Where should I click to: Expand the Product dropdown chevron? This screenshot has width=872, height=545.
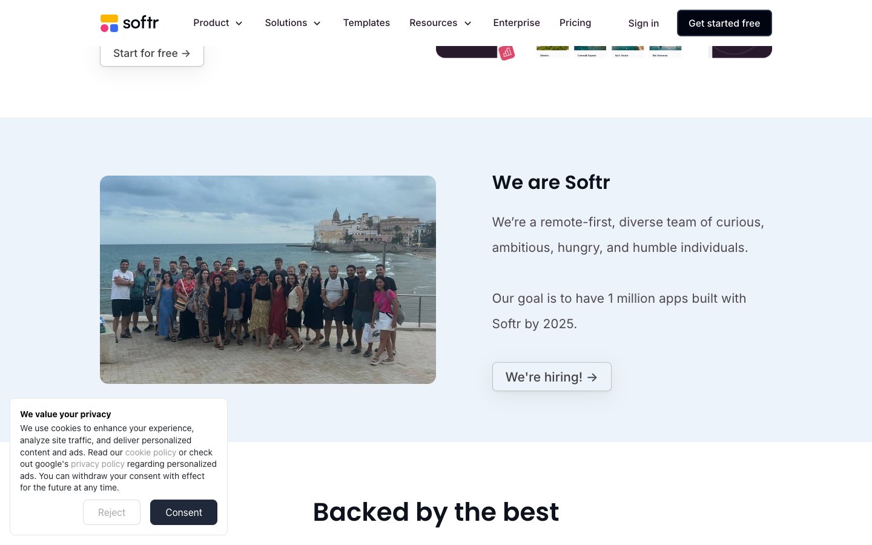[239, 24]
